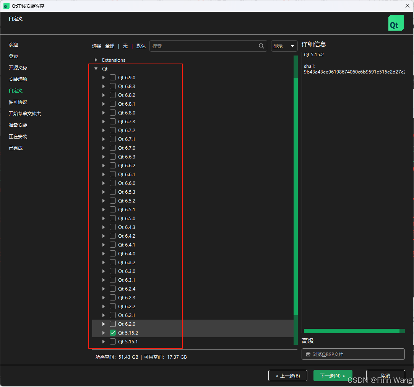Screen dimensions: 414x387
Task: Expand the Qt 5.15.2 node arrow
Action: point(104,333)
